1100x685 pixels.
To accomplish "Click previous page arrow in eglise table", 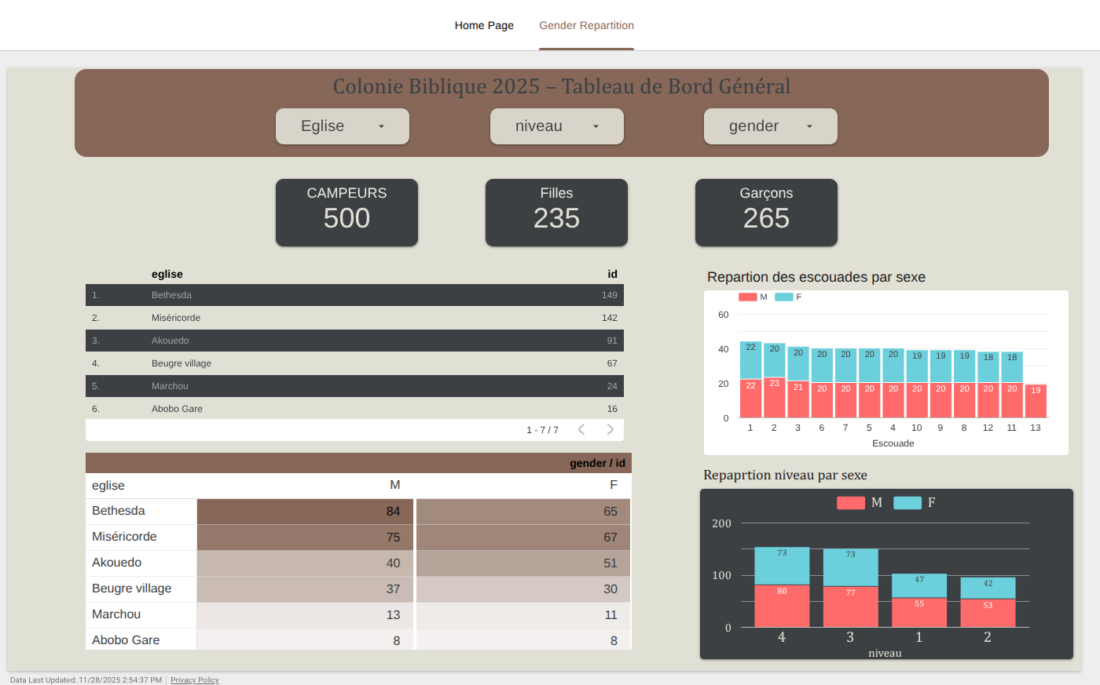I will 581,429.
